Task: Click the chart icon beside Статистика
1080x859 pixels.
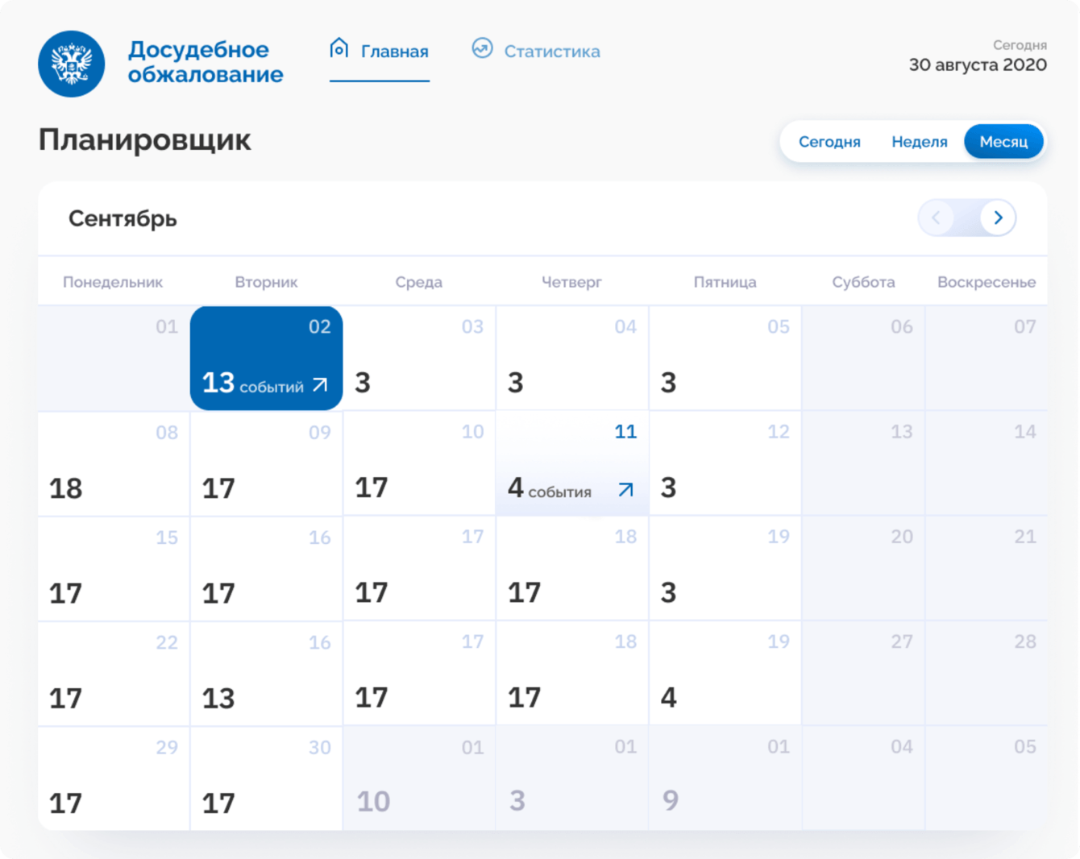Action: [x=482, y=48]
